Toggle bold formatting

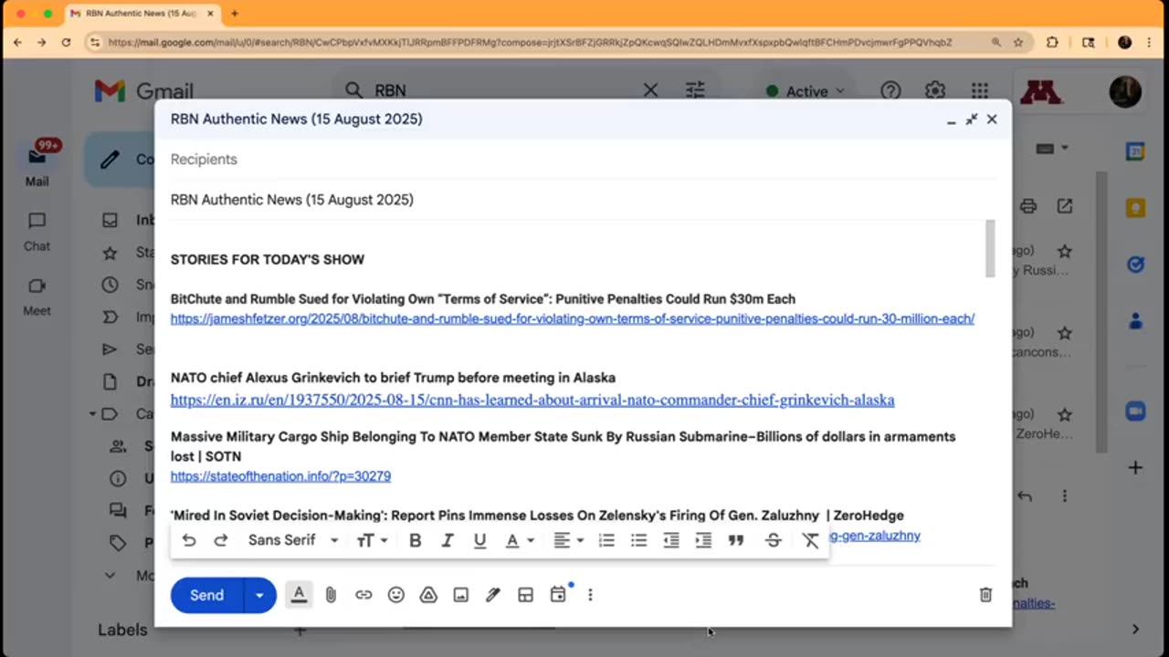pyautogui.click(x=415, y=540)
